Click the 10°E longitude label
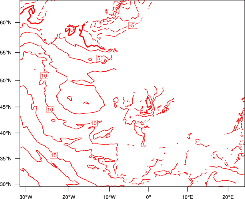This screenshot has width=245, height=199. (x=187, y=197)
